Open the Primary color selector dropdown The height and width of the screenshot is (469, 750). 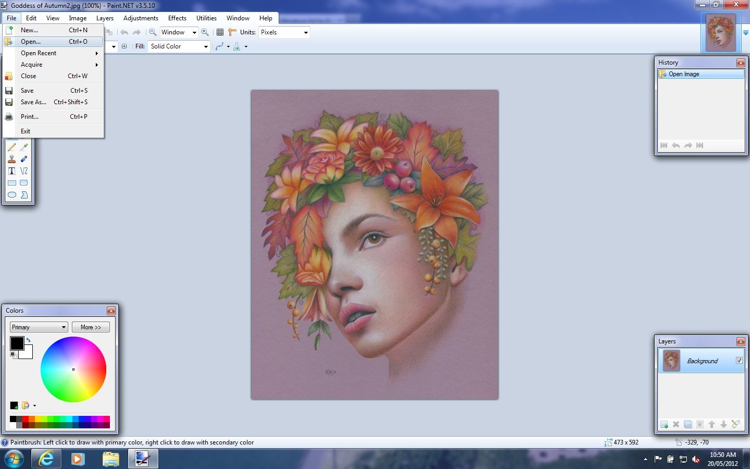[x=39, y=327]
